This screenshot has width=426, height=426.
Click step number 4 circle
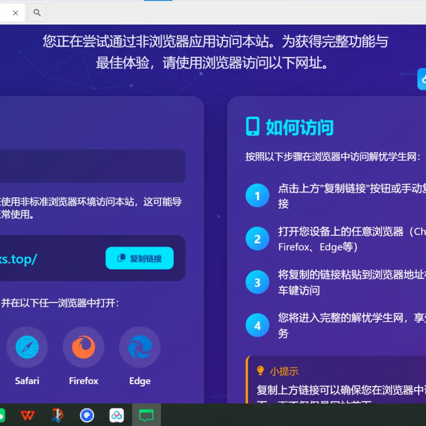click(x=257, y=325)
